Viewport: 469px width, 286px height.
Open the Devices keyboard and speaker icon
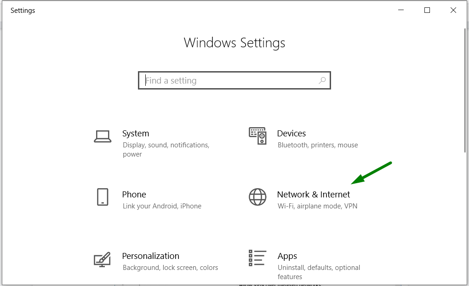257,136
